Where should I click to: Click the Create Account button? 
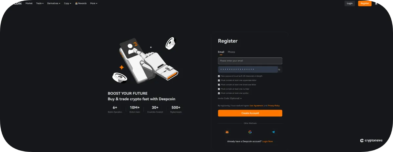pos(250,113)
